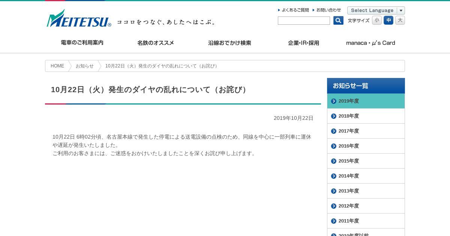Click the お知らせ一覧 sidebar header
This screenshot has width=450, height=236.
366,86
